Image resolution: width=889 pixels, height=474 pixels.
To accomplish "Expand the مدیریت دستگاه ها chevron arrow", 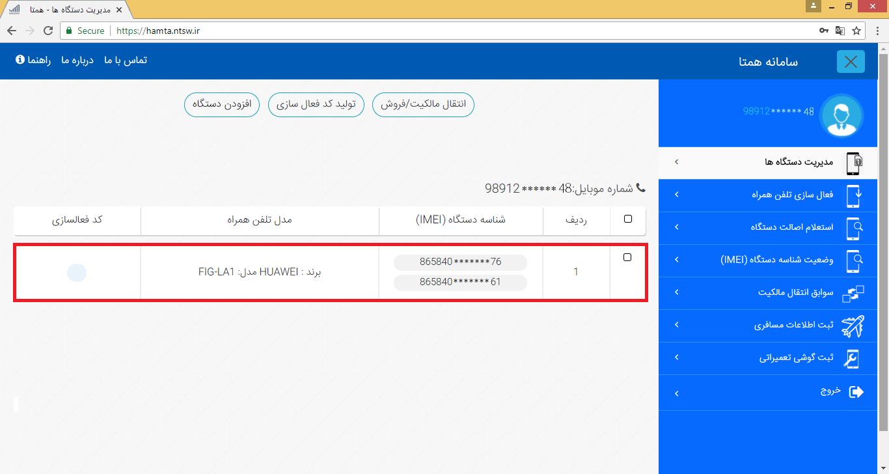I will (676, 162).
